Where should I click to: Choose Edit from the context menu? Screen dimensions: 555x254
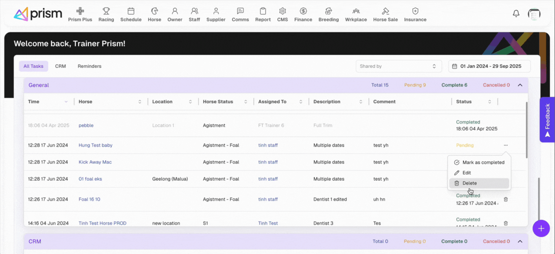point(466,173)
